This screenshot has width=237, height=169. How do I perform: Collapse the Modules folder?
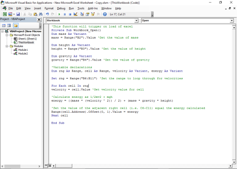tap(7, 46)
